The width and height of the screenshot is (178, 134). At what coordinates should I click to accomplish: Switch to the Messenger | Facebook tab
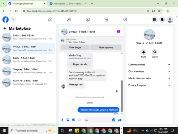pos(27,4)
